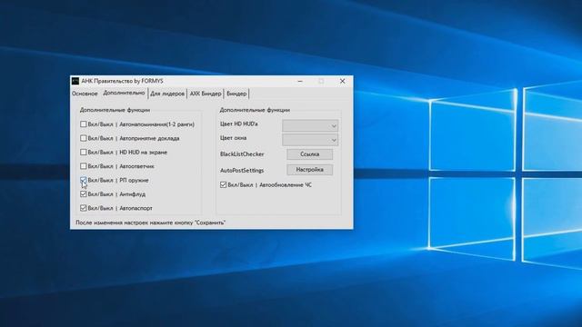Viewport: 582px width, 327px height.
Task: Toggle the Автопринятие доклада checkbox
Action: coord(84,138)
